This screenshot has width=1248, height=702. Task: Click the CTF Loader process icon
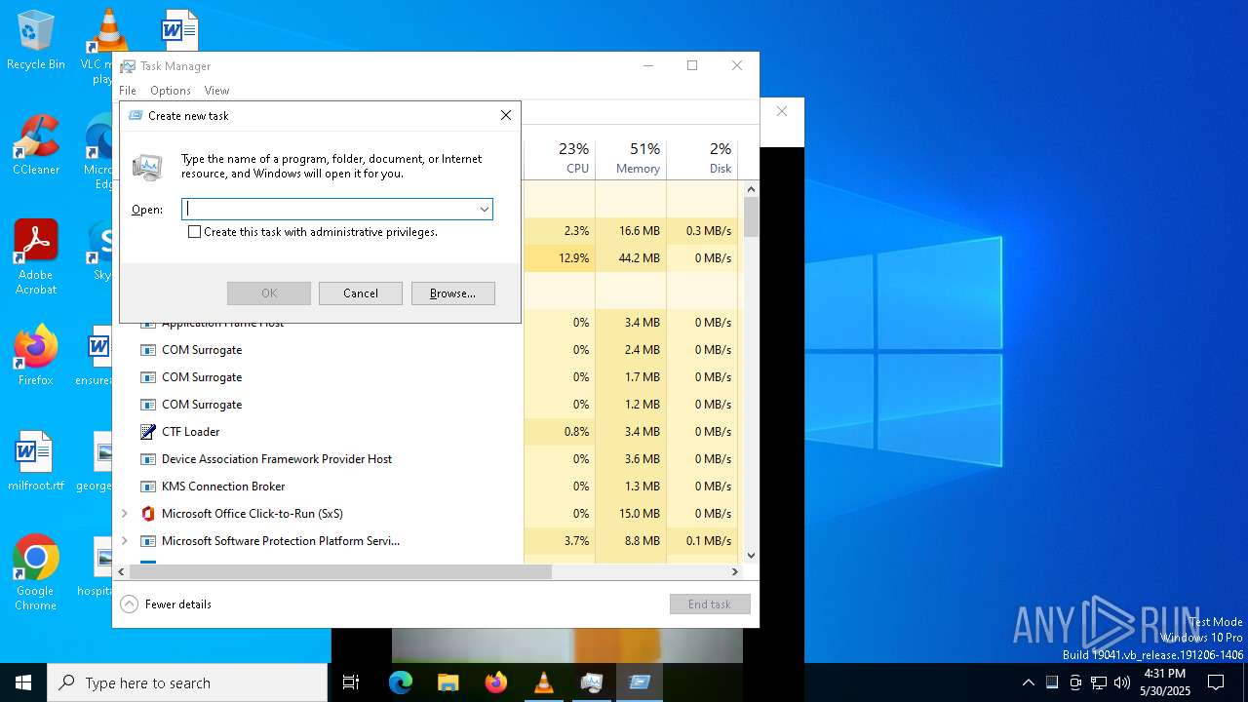click(x=148, y=432)
